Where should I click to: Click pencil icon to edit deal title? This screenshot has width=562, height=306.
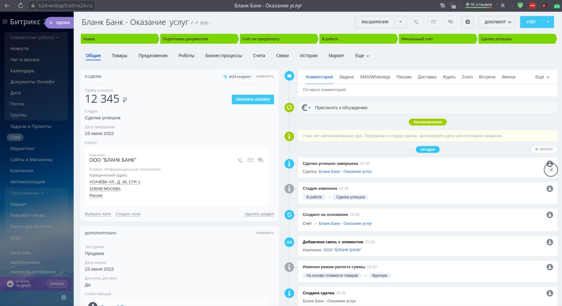[x=192, y=23]
